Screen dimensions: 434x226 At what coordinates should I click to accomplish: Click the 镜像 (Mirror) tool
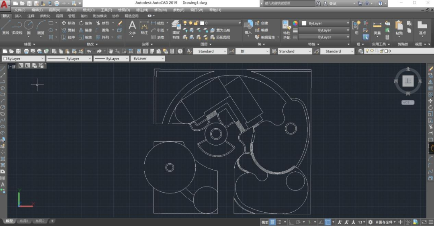(86, 30)
